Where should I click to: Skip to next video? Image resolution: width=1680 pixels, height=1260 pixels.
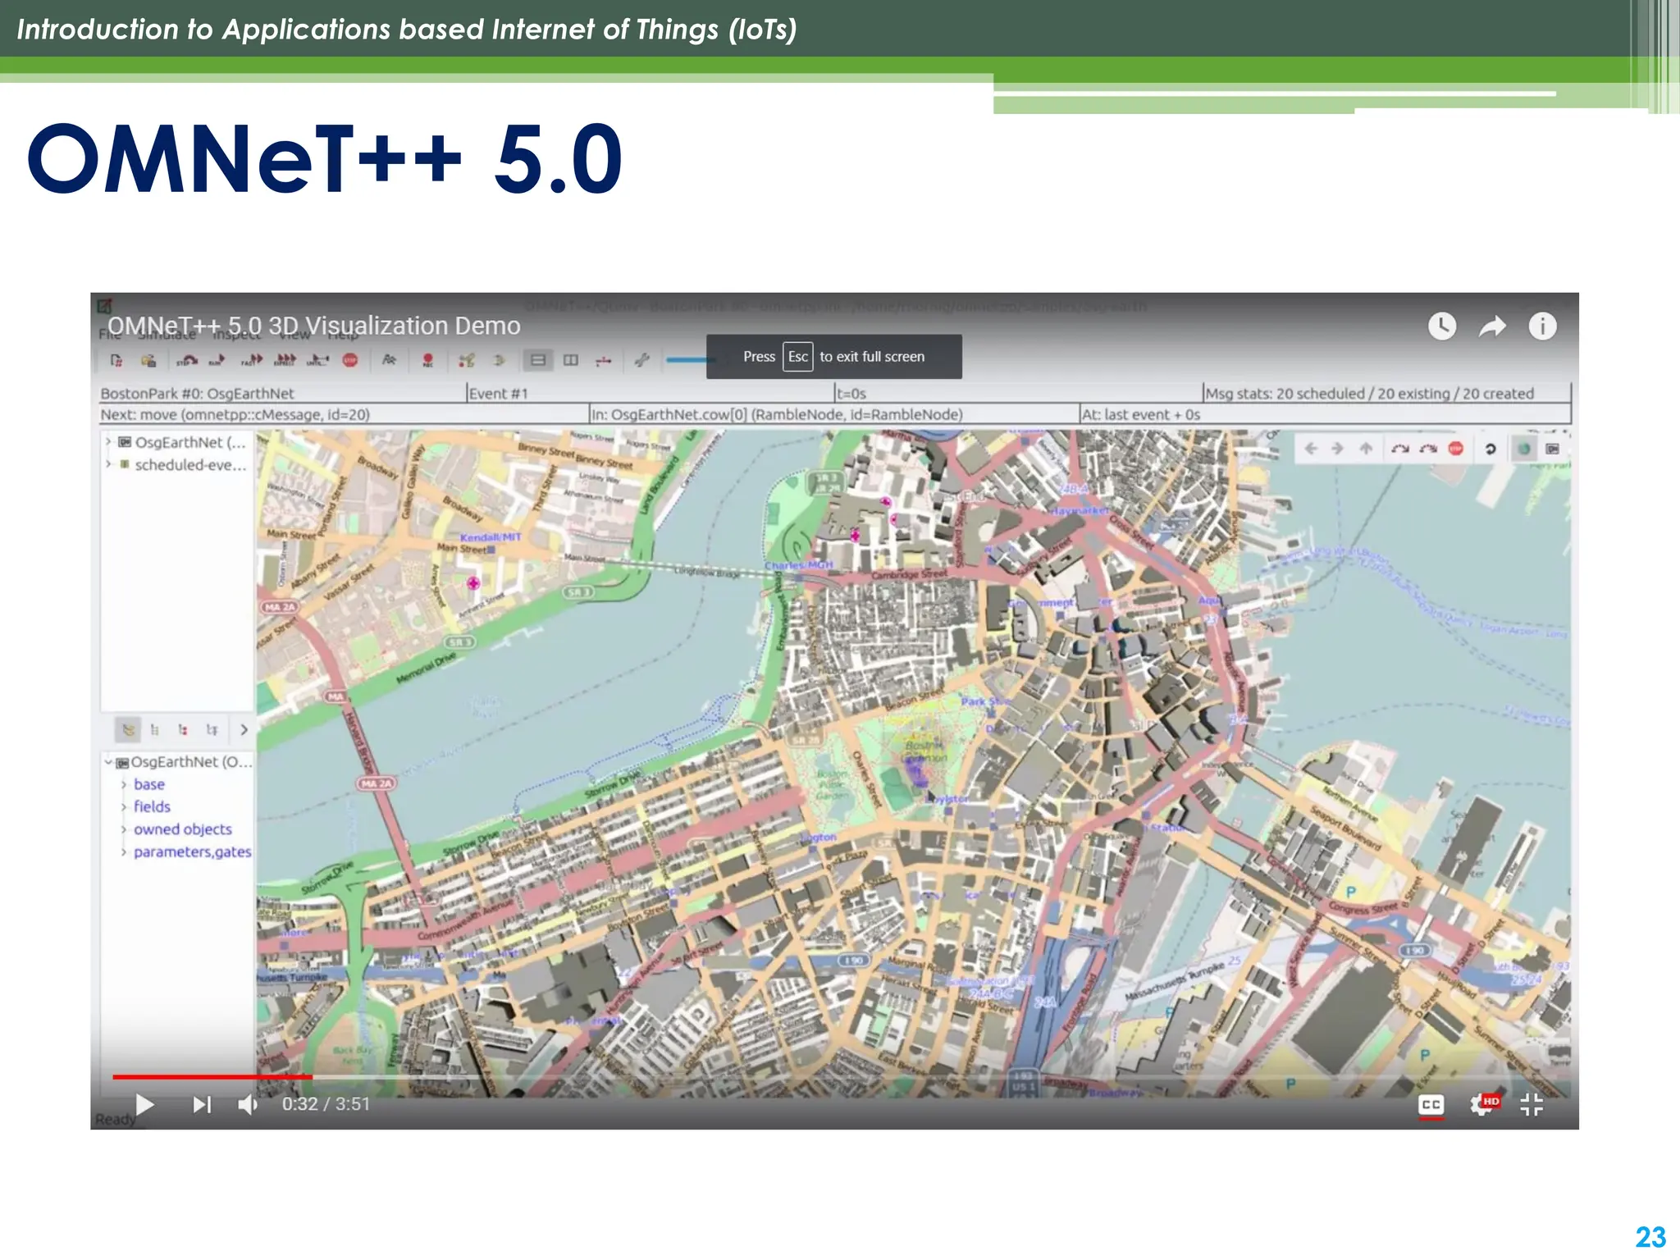tap(202, 1105)
